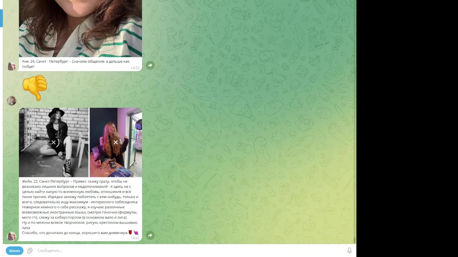Open the Меню bot menu button
Image resolution: width=458 pixels, height=257 pixels.
pos(14,251)
